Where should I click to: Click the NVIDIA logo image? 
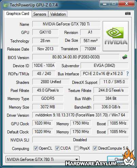(x=116, y=36)
